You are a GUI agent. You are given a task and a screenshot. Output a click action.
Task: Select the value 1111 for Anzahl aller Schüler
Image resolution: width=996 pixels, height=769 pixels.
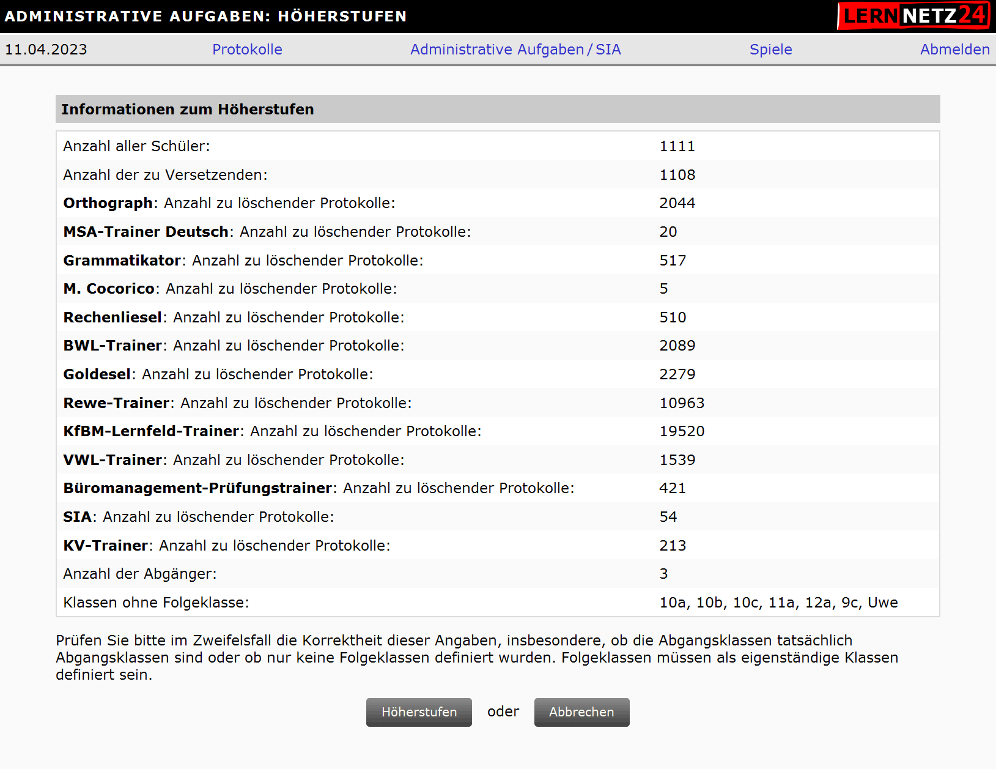point(677,146)
